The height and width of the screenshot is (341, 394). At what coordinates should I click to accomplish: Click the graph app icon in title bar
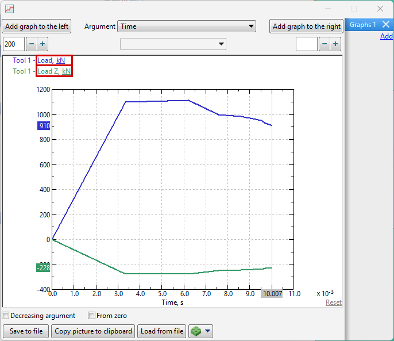point(10,9)
